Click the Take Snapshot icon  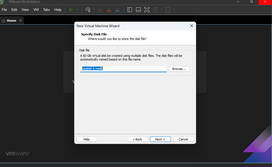[x=100, y=10]
